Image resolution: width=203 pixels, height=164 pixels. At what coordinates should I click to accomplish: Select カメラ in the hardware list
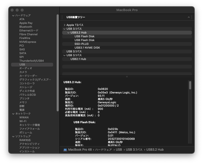23,72
